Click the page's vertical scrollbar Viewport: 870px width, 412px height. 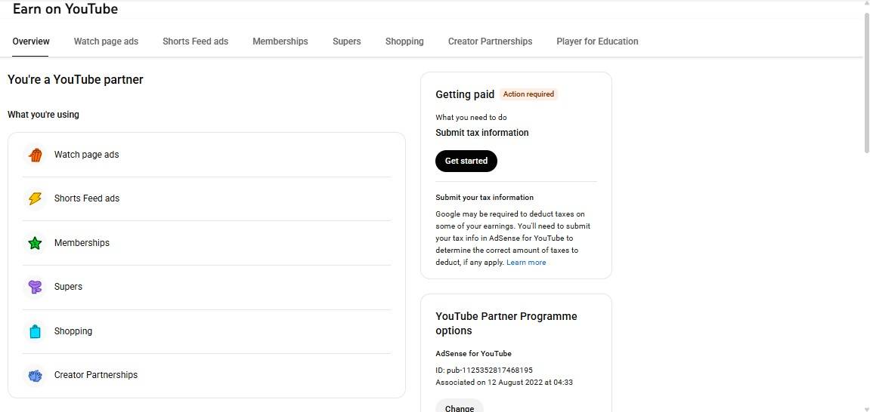(x=865, y=83)
